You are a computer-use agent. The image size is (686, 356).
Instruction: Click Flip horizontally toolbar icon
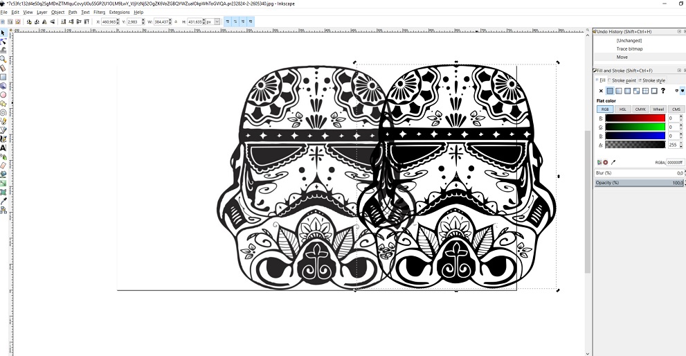[x=44, y=21]
